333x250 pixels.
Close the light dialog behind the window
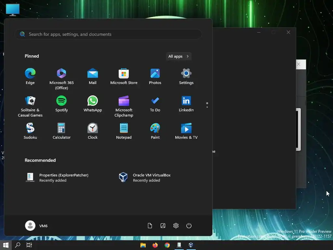click(299, 64)
